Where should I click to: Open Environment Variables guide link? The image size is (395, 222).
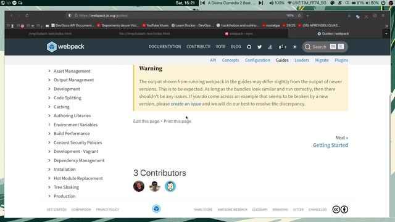coord(75,125)
